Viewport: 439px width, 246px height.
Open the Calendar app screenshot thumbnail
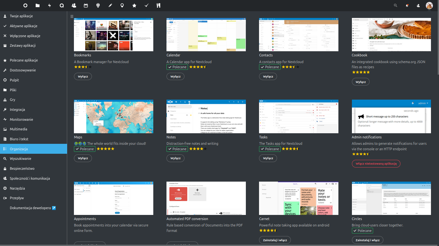(206, 35)
